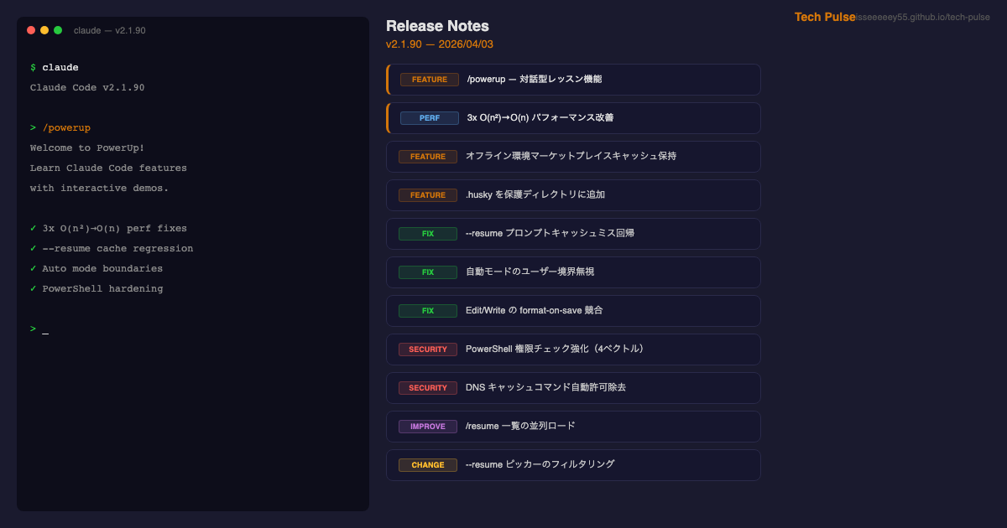Click the green maximize dot on the terminal
The image size is (1007, 528).
point(58,30)
